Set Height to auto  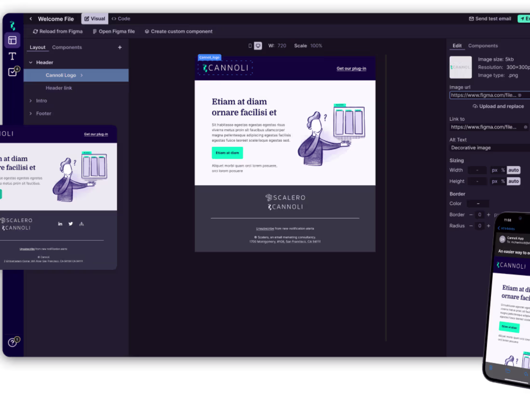[514, 181]
